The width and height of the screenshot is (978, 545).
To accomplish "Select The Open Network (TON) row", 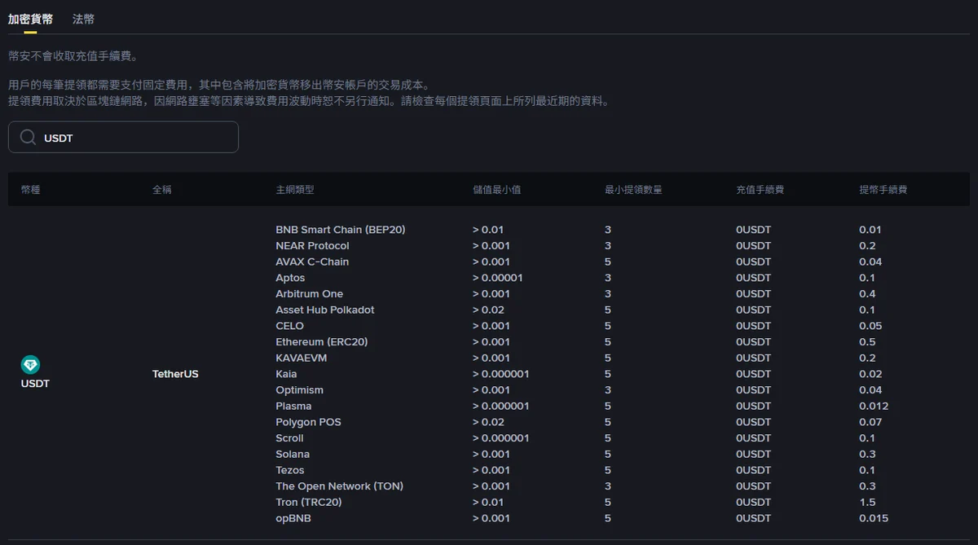I will click(340, 486).
